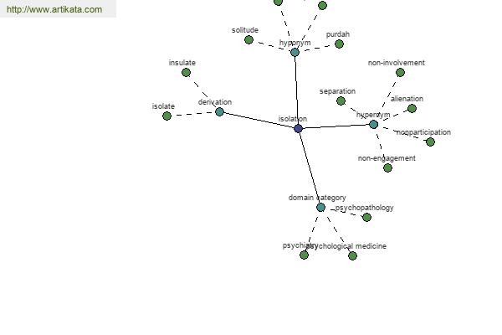Image resolution: width=502 pixels, height=335 pixels.
Task: Click the purdah word node
Action: [339, 44]
